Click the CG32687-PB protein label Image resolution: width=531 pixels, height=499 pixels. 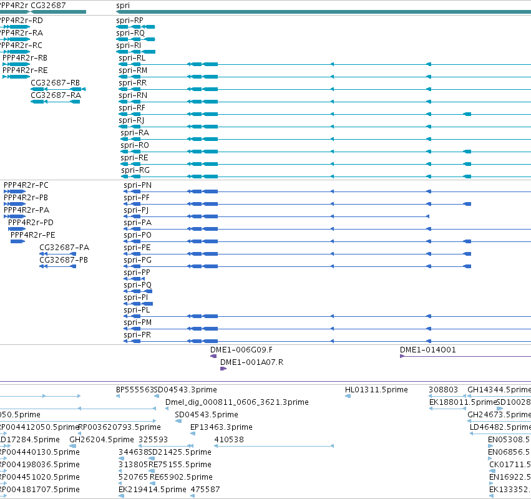coord(64,260)
